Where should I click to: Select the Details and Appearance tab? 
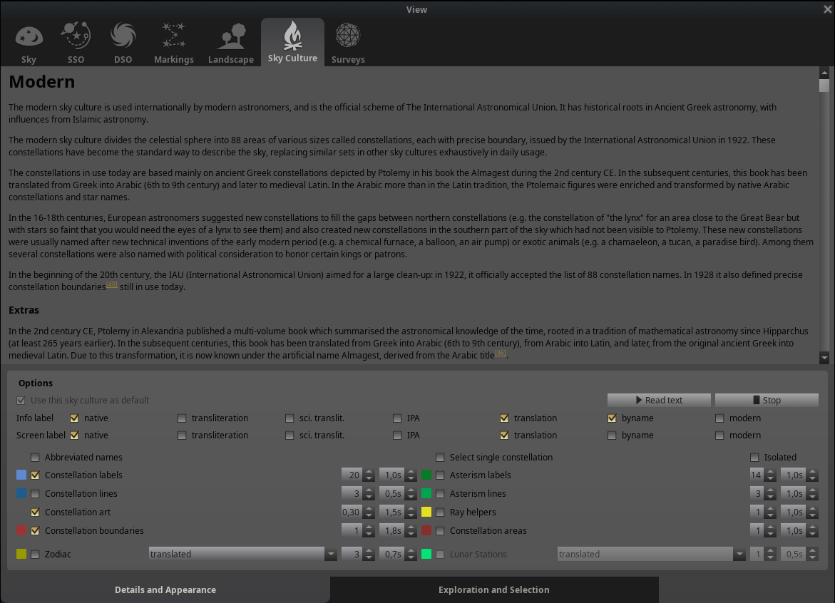coord(165,589)
